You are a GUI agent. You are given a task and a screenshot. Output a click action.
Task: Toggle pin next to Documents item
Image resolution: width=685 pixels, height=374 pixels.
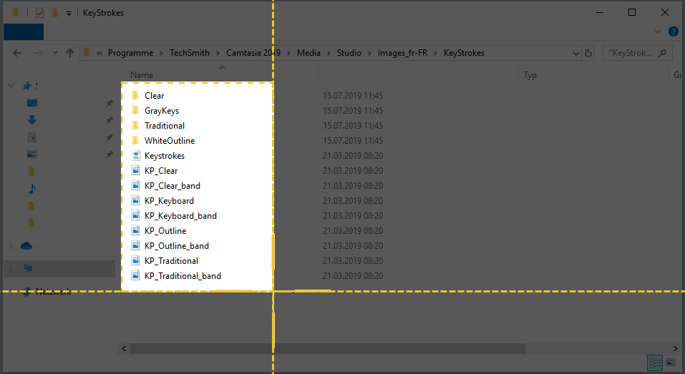click(x=110, y=137)
